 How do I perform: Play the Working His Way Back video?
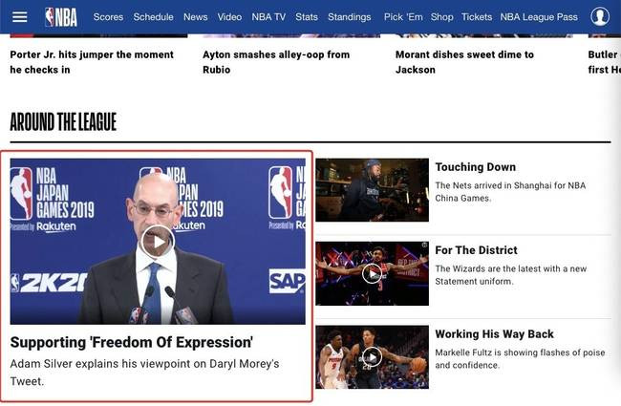372,357
